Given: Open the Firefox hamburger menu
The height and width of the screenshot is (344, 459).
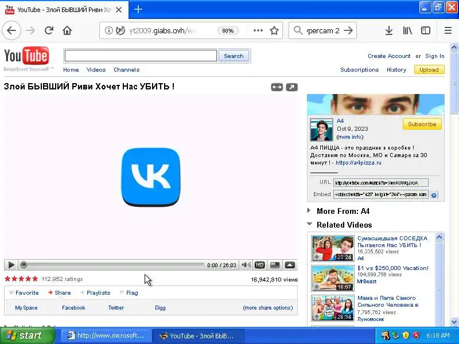Looking at the screenshot, I should click(448, 30).
